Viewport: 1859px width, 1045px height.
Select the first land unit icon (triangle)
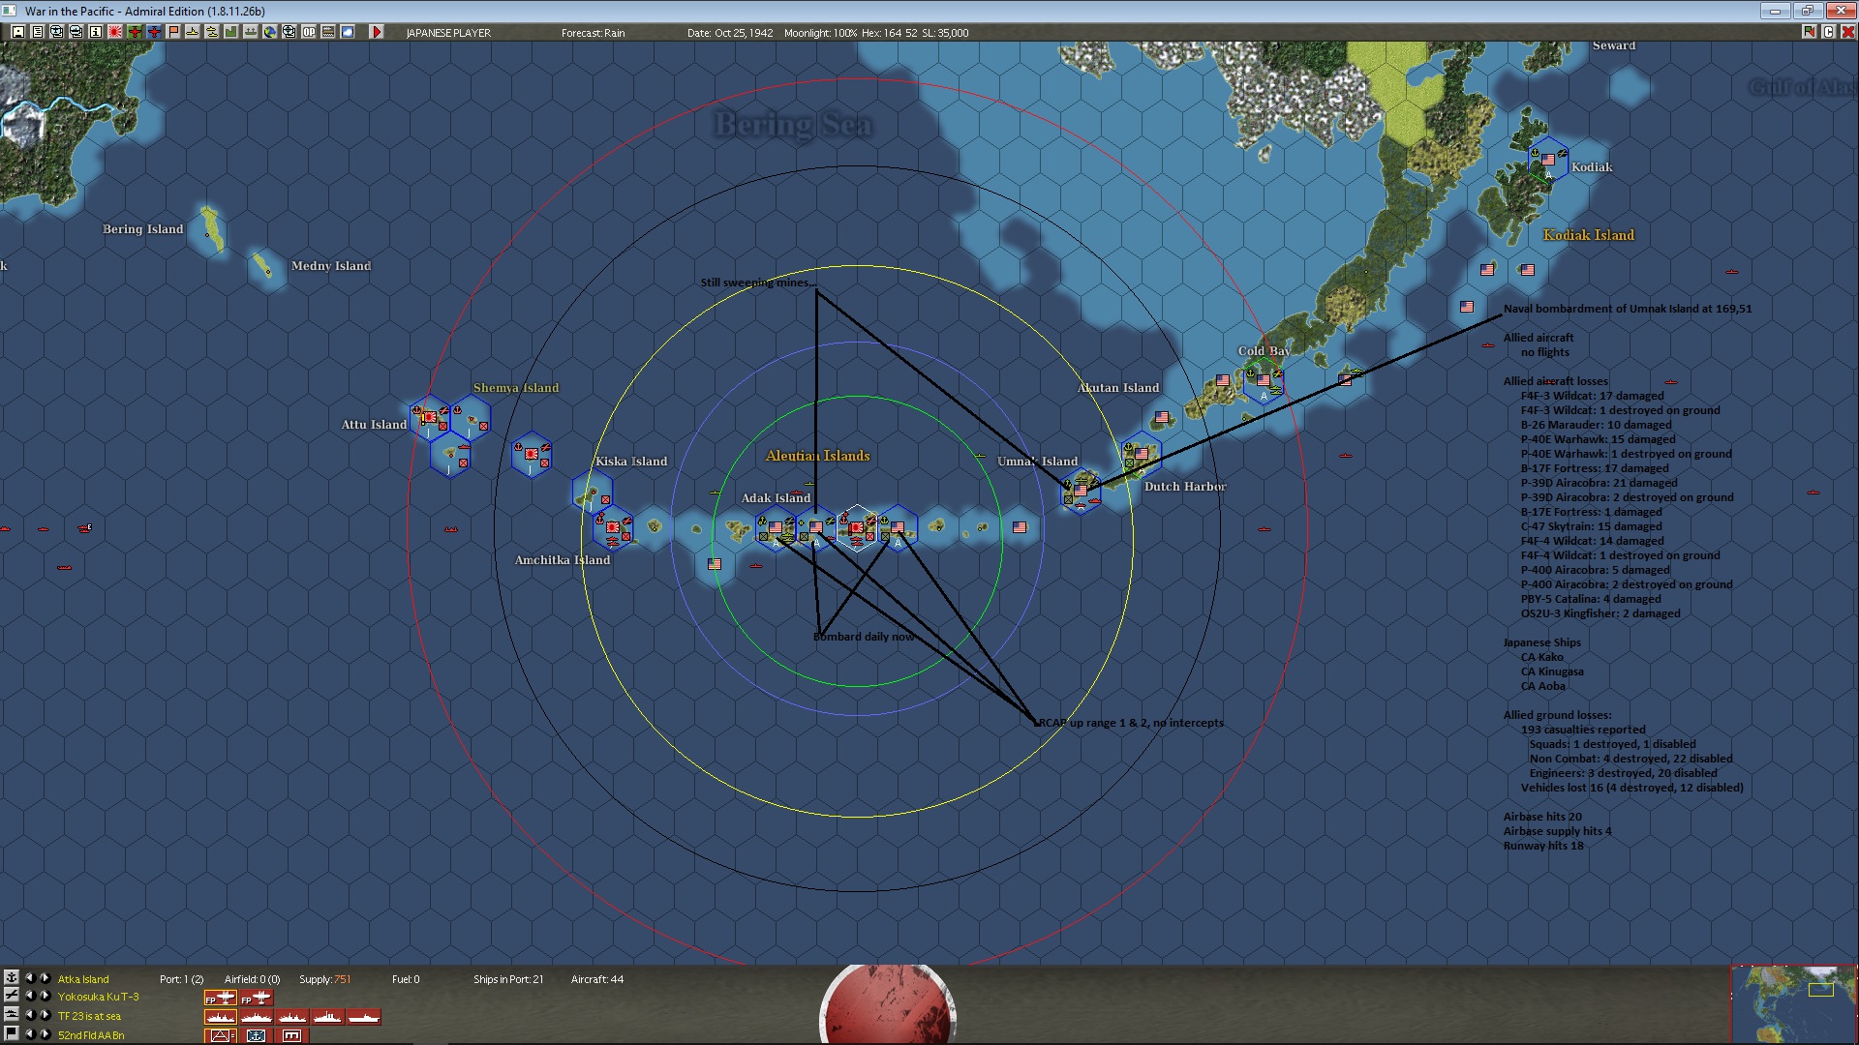(220, 1035)
